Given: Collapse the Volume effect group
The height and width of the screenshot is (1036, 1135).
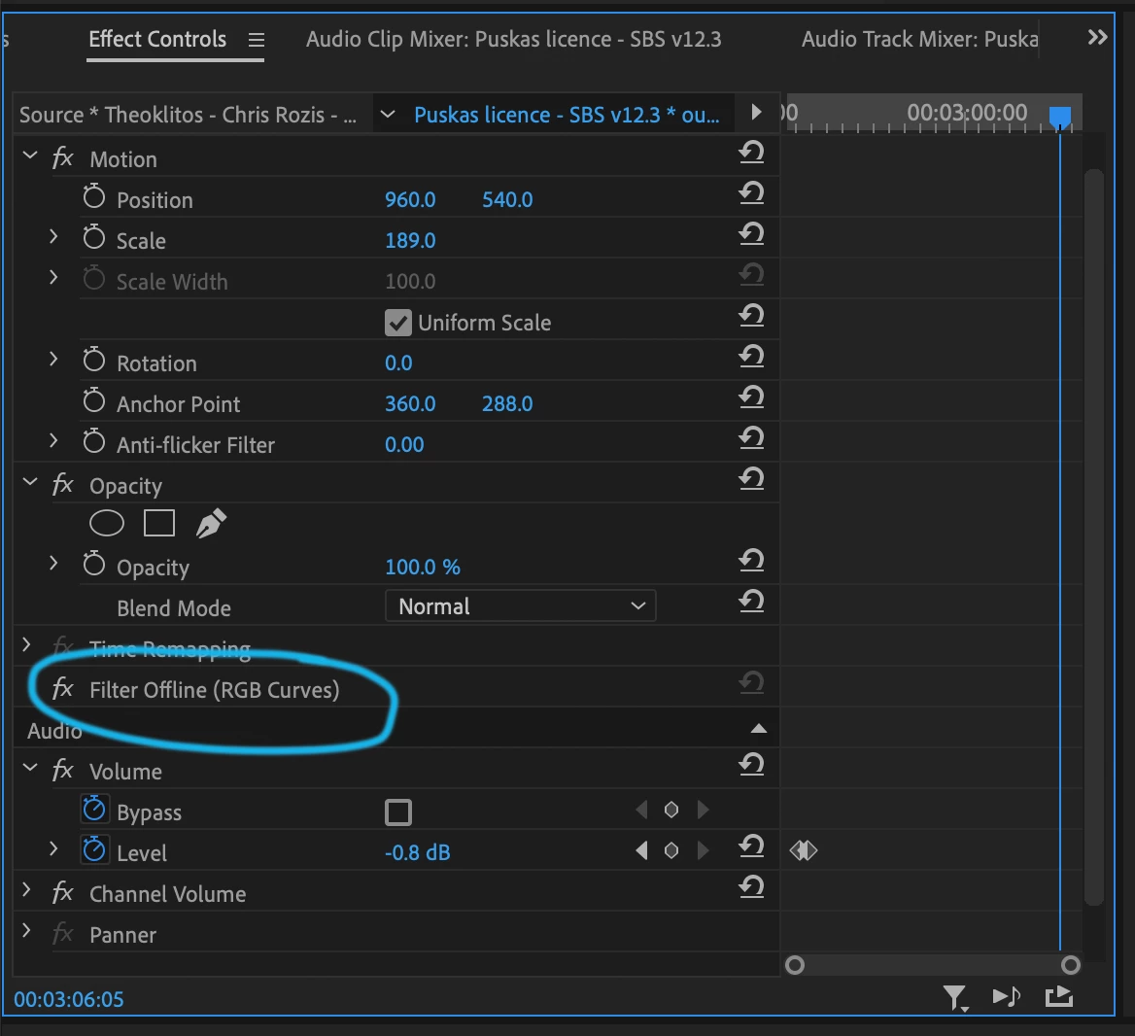Looking at the screenshot, I should 30,768.
